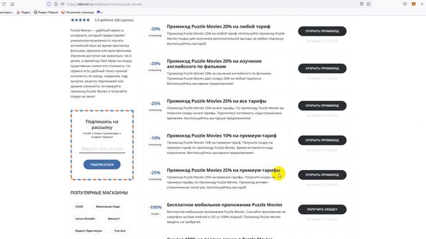Open the MetaMask fox extension icon

pos(413,4)
